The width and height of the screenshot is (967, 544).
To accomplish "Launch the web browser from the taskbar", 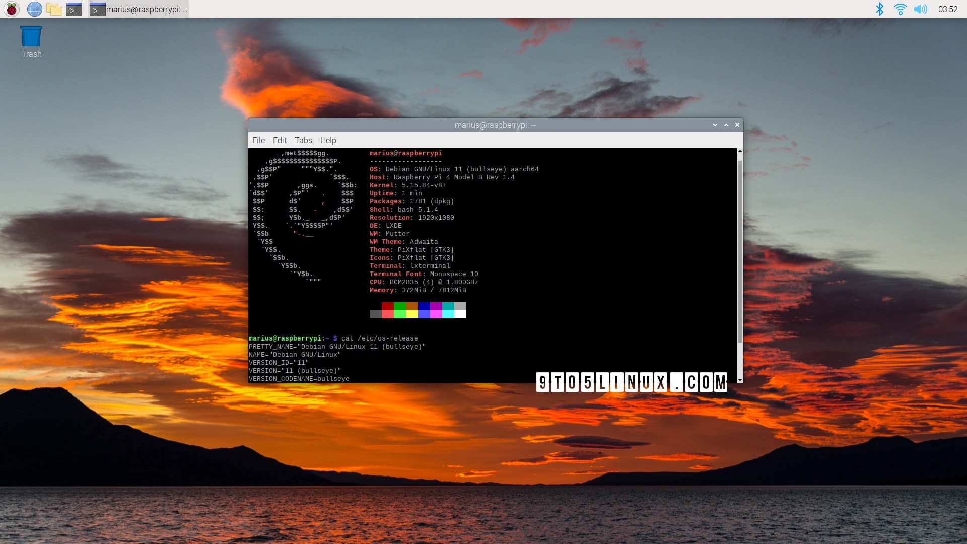I will tap(34, 9).
